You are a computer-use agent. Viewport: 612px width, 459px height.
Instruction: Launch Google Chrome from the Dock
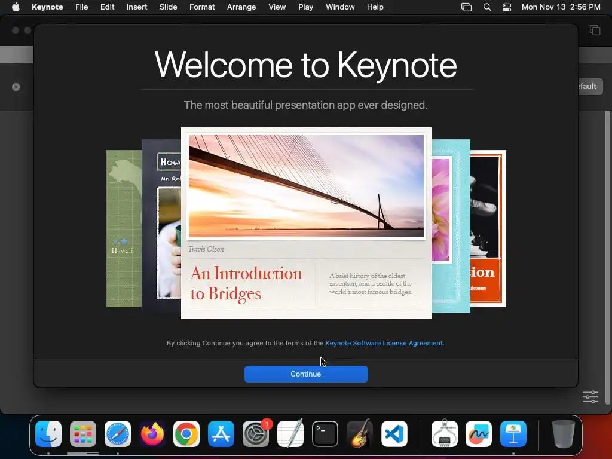click(x=186, y=434)
